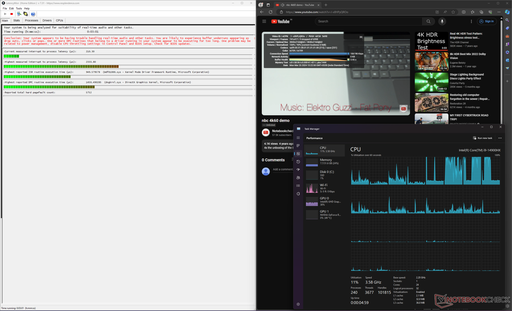Select the Memory performance graph item
The height and width of the screenshot is (311, 512).
coord(325,161)
